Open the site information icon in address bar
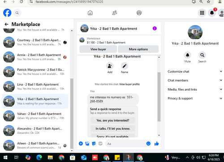This screenshot has width=224, height=162. 31,2
